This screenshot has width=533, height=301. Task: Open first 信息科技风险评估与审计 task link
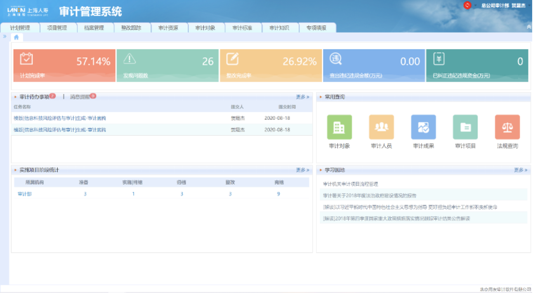click(59, 118)
